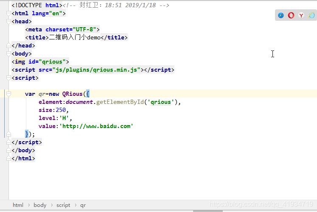Collapse the html lang="en" tag fold marker
The image size is (317, 212).
[8, 13]
